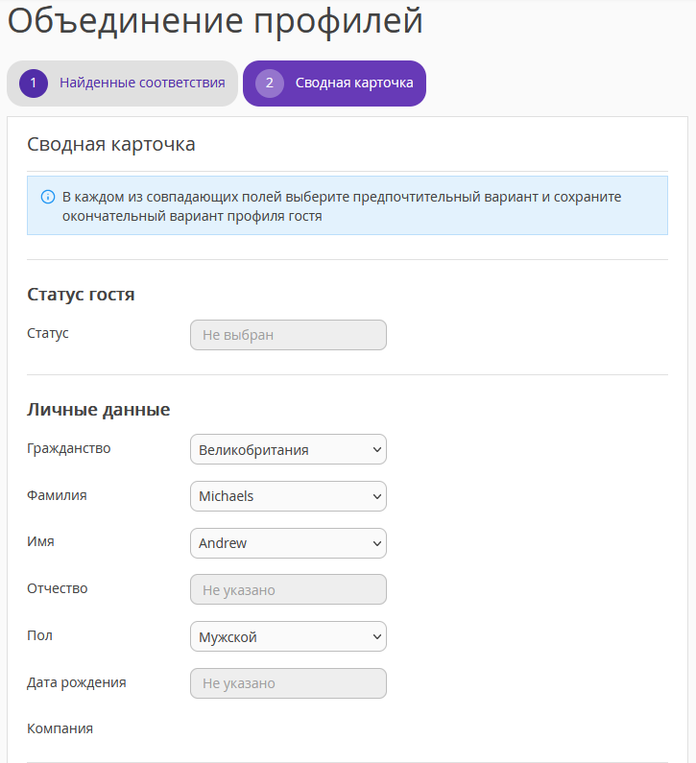Click the 'Компания' label

pyautogui.click(x=60, y=728)
